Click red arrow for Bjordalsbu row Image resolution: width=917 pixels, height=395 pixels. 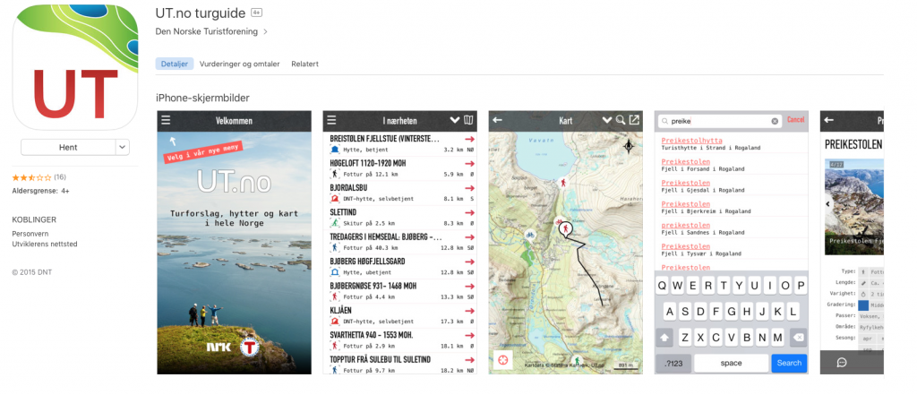click(x=469, y=188)
